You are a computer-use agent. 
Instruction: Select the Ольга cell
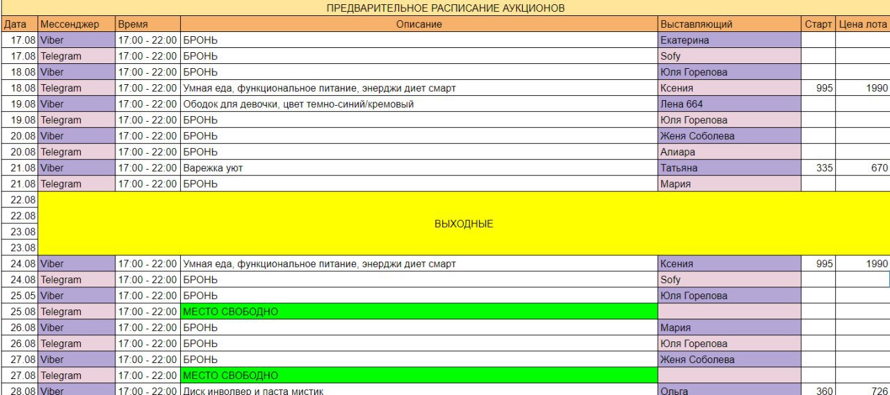coord(729,390)
